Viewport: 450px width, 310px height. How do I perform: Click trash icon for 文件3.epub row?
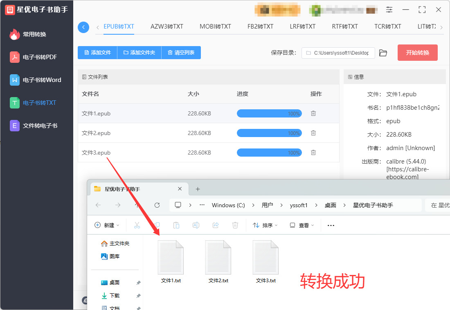click(x=313, y=153)
